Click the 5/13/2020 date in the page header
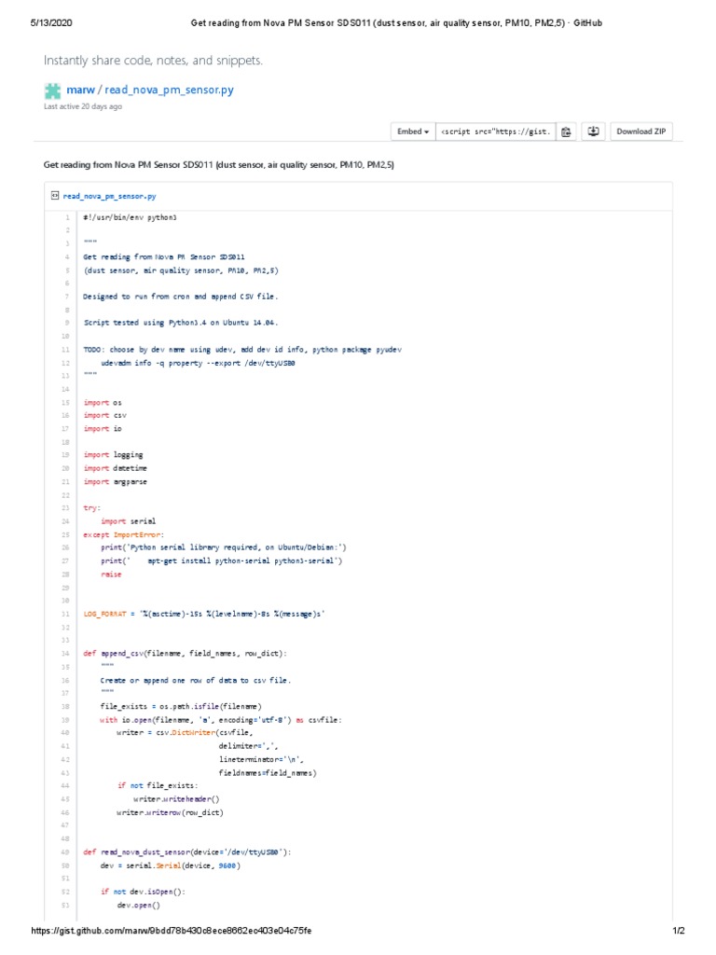Image resolution: width=716 pixels, height=955 pixels. tap(51, 22)
